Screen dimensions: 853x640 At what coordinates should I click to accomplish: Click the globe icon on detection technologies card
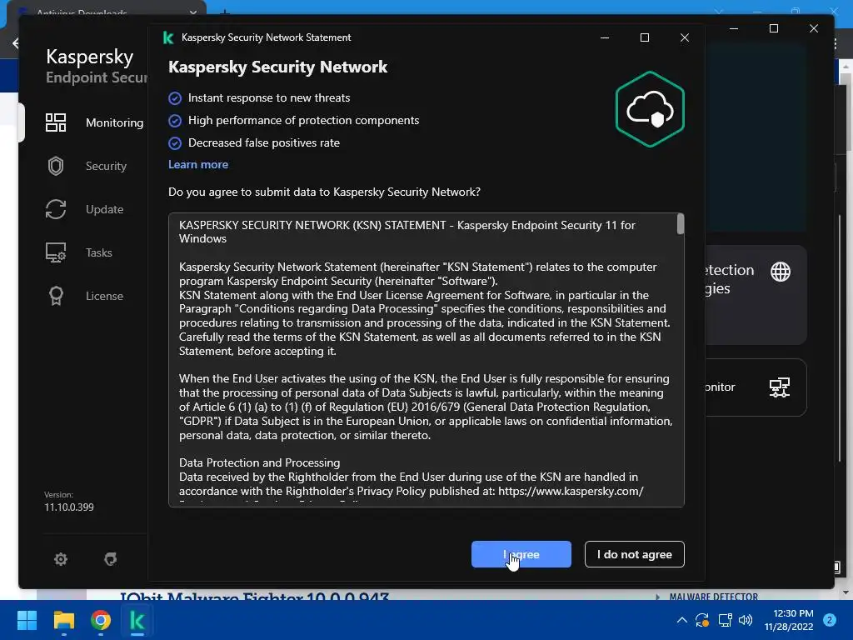tap(780, 271)
